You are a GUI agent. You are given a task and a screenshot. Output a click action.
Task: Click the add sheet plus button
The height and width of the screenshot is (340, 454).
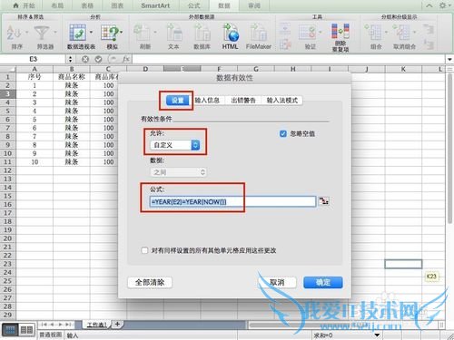coord(118,325)
